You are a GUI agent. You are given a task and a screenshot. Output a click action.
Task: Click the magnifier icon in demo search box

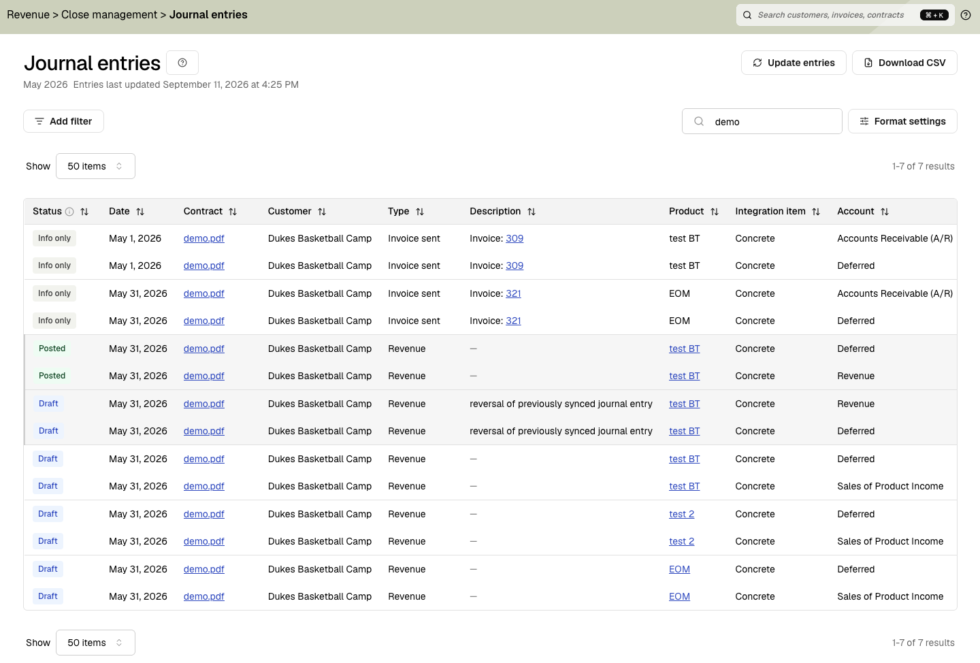(x=699, y=121)
